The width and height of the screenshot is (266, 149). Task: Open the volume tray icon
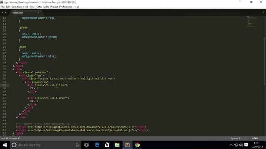tap(241, 145)
